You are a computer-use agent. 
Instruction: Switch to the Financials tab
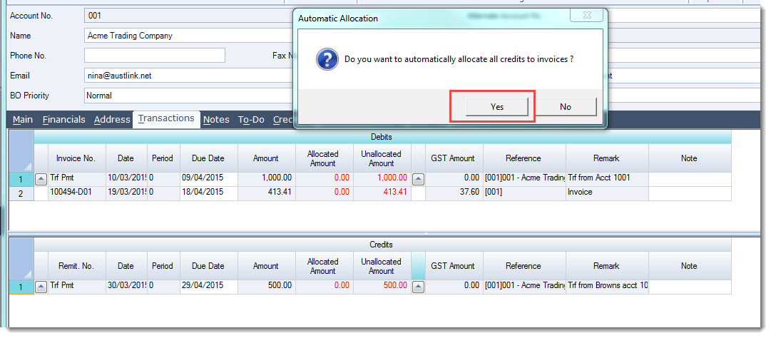(x=64, y=119)
